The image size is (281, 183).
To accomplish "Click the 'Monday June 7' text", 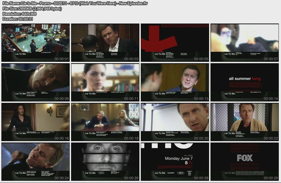I will 179,159.
